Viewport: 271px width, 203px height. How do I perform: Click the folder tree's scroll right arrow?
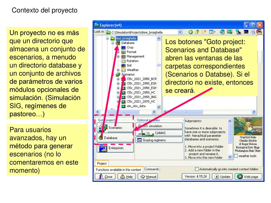tap(154, 112)
